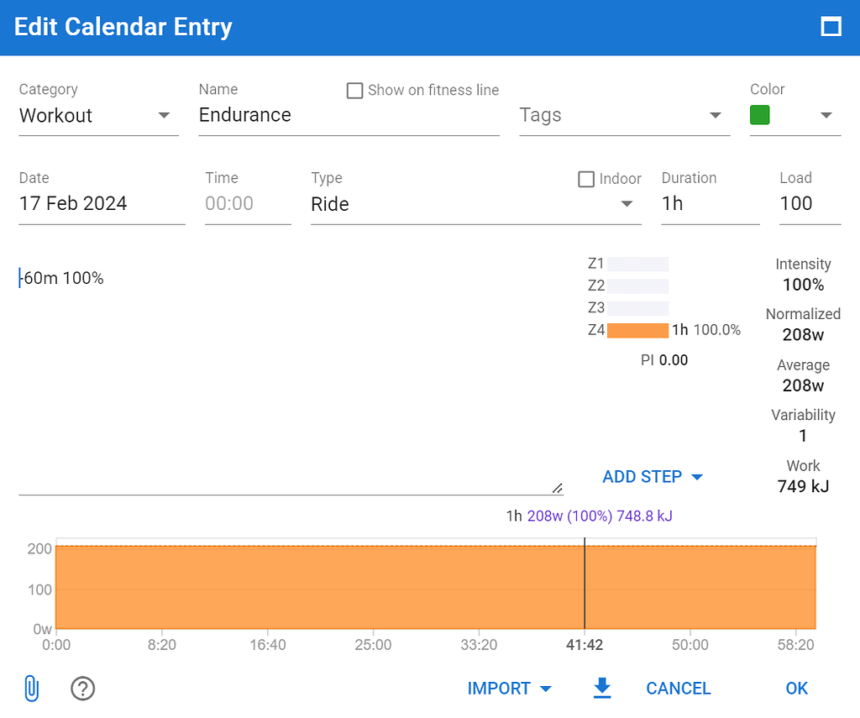Screen dimensions: 860x718
Task: Click the Load field showing 100
Action: (x=810, y=203)
